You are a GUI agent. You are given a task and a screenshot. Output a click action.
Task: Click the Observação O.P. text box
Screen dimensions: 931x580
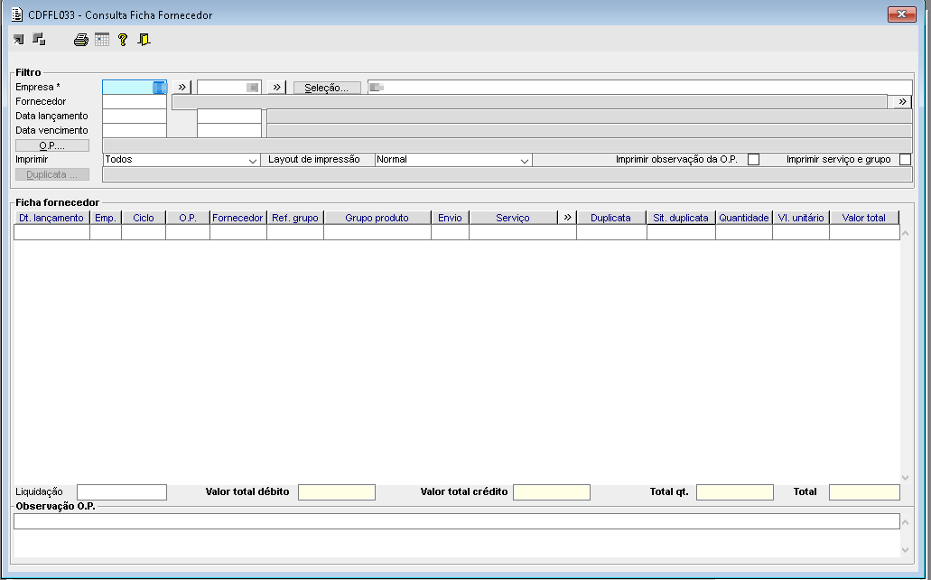click(x=457, y=521)
